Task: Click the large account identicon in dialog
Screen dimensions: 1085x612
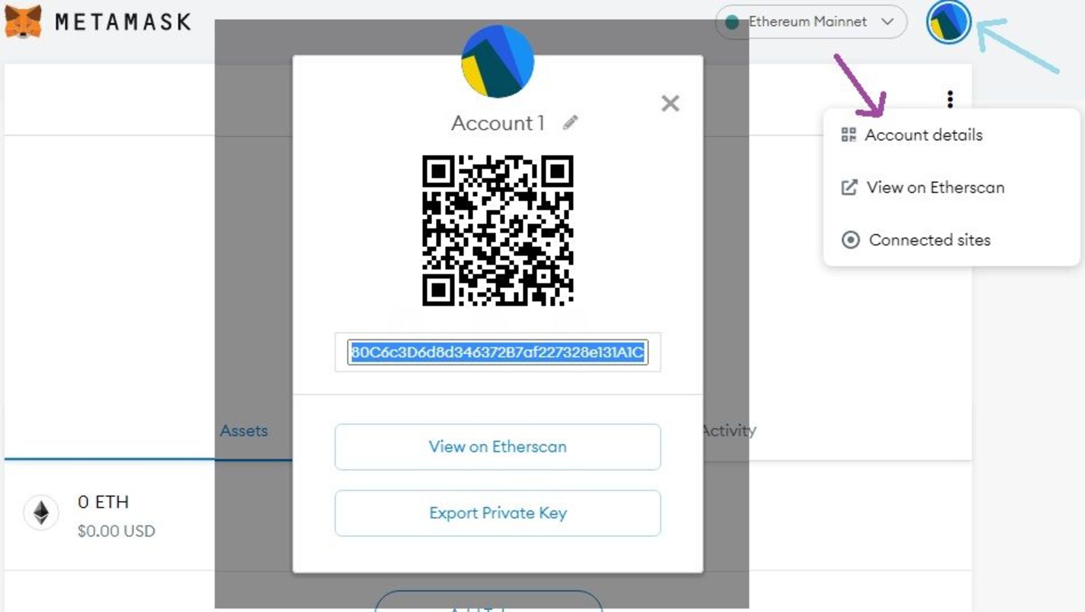Action: 497,62
